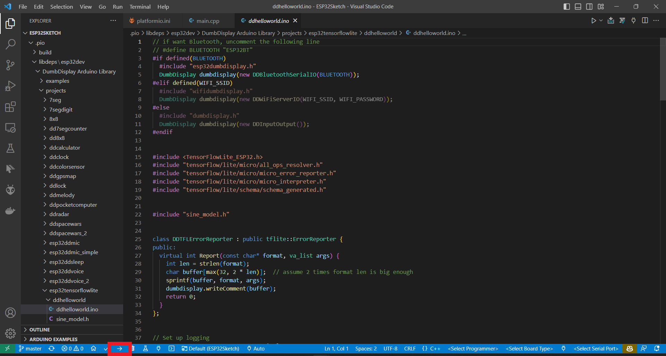Toggle Secondary Side Bar visibility

pyautogui.click(x=589, y=7)
